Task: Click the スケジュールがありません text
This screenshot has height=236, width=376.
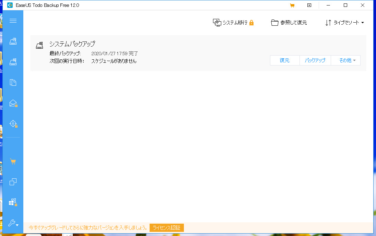Action: 114,61
